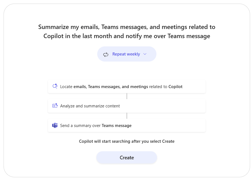The width and height of the screenshot is (252, 180).
Task: Click the search sparkle icon
Action: coord(55,86)
